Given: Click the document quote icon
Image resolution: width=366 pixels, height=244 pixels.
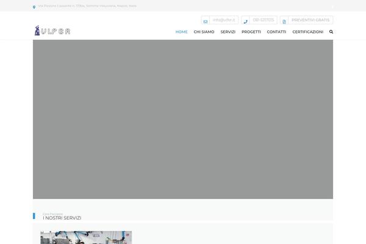Looking at the screenshot, I should pos(284,22).
